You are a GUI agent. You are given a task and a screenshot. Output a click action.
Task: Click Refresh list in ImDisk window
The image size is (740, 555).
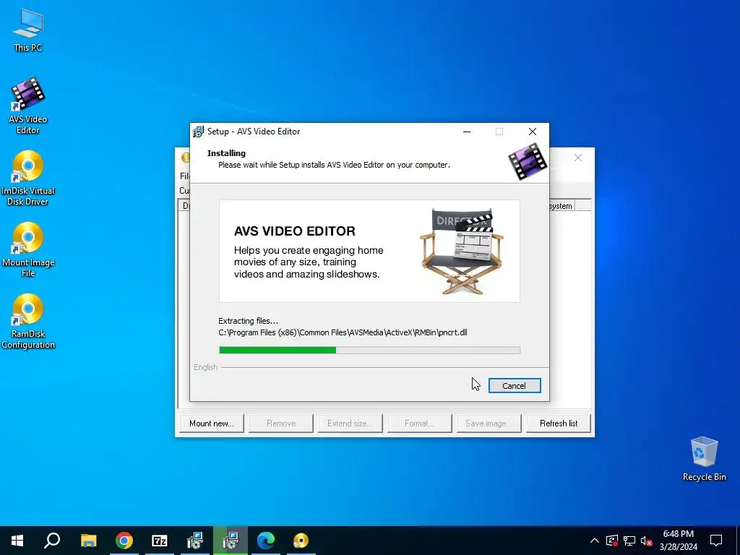pyautogui.click(x=559, y=423)
